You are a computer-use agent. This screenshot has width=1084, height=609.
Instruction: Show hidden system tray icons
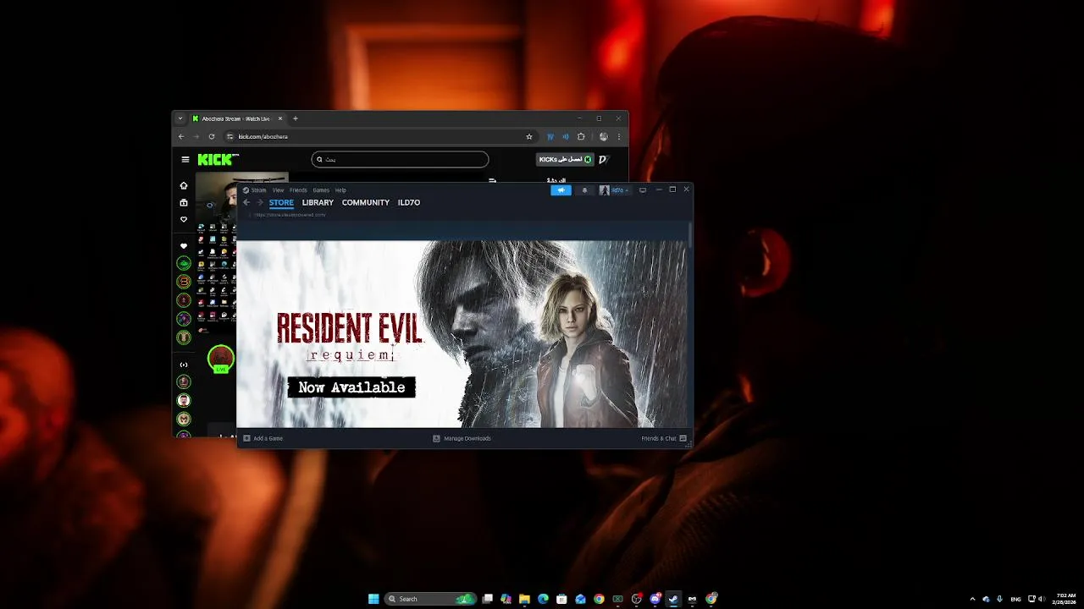(972, 599)
